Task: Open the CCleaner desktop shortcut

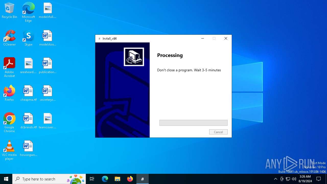Action: coord(9,38)
